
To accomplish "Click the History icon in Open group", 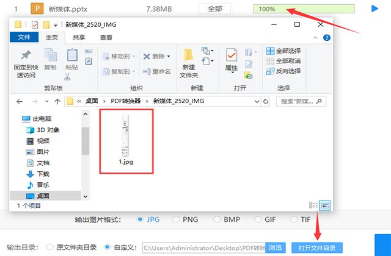I will [x=249, y=75].
